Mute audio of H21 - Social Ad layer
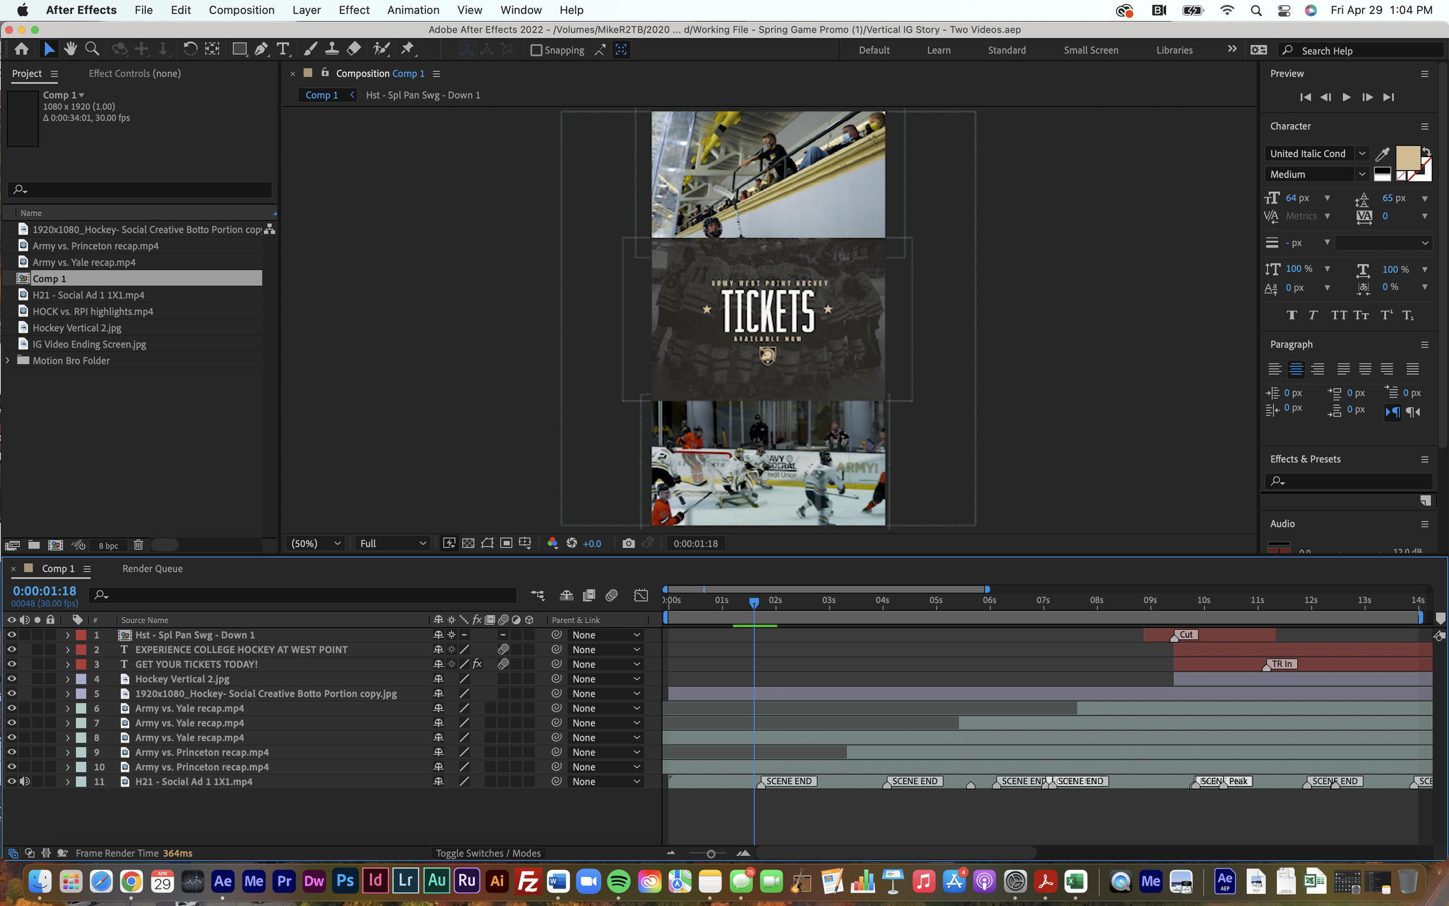 [x=25, y=781]
